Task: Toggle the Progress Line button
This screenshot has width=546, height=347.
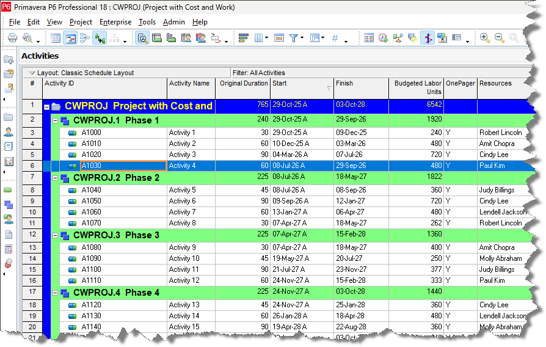Action: click(x=428, y=38)
